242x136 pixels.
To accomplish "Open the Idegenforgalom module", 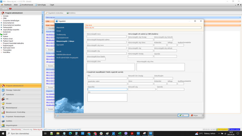I will (21, 125).
